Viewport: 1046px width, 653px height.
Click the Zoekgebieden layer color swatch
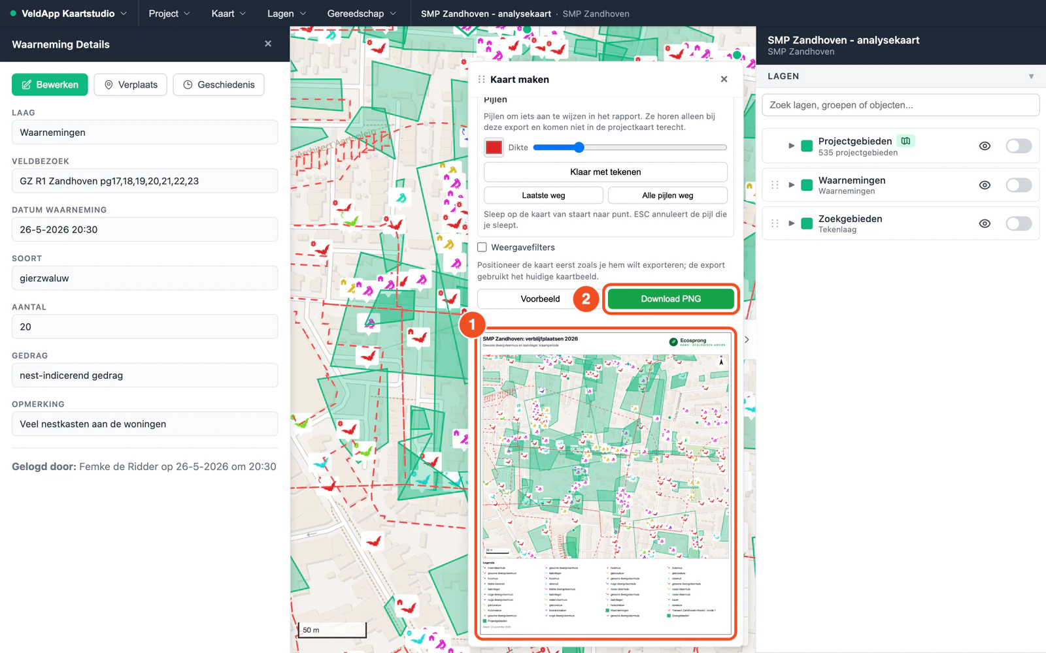(807, 223)
